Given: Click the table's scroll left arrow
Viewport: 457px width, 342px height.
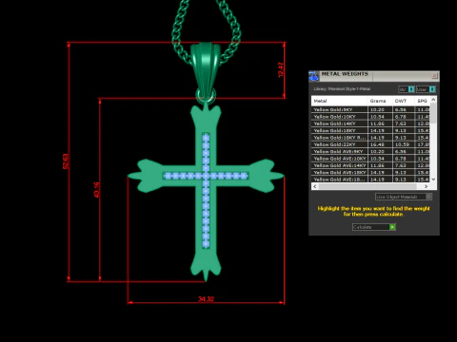Looking at the screenshot, I should tap(315, 186).
